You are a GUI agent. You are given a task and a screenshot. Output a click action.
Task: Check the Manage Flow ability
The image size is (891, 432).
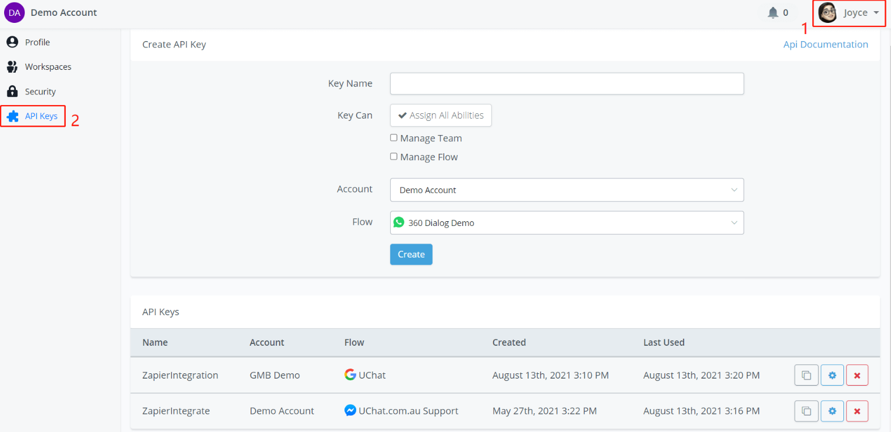(x=394, y=157)
